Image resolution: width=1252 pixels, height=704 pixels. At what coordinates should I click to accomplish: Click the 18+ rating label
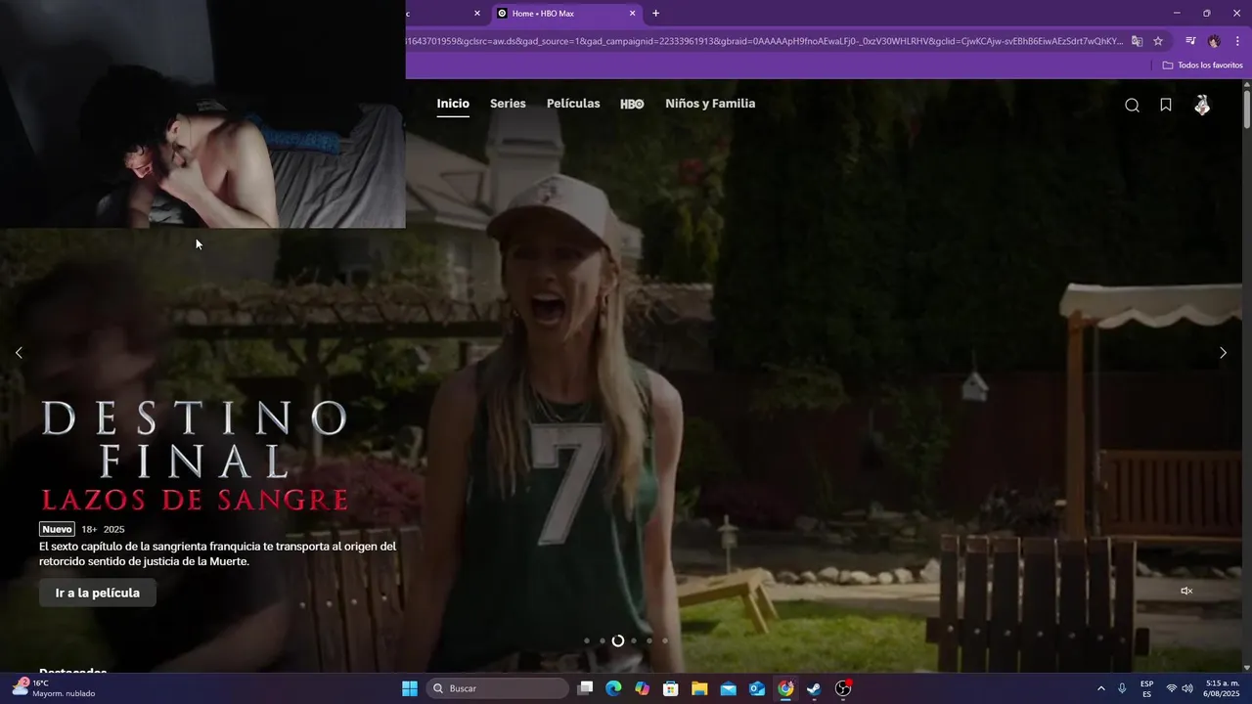[89, 529]
